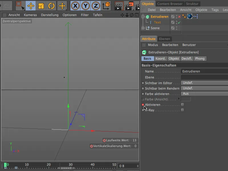
Task: Open the Deckfl. attribute tab
Action: coord(187,59)
